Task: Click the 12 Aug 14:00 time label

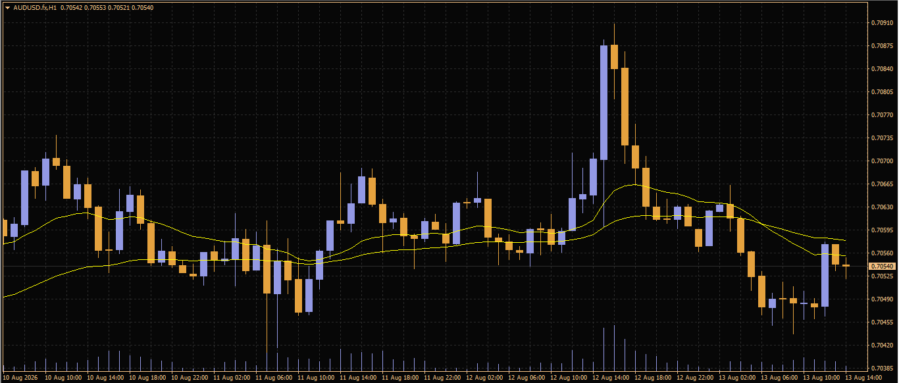Action: 611,378
